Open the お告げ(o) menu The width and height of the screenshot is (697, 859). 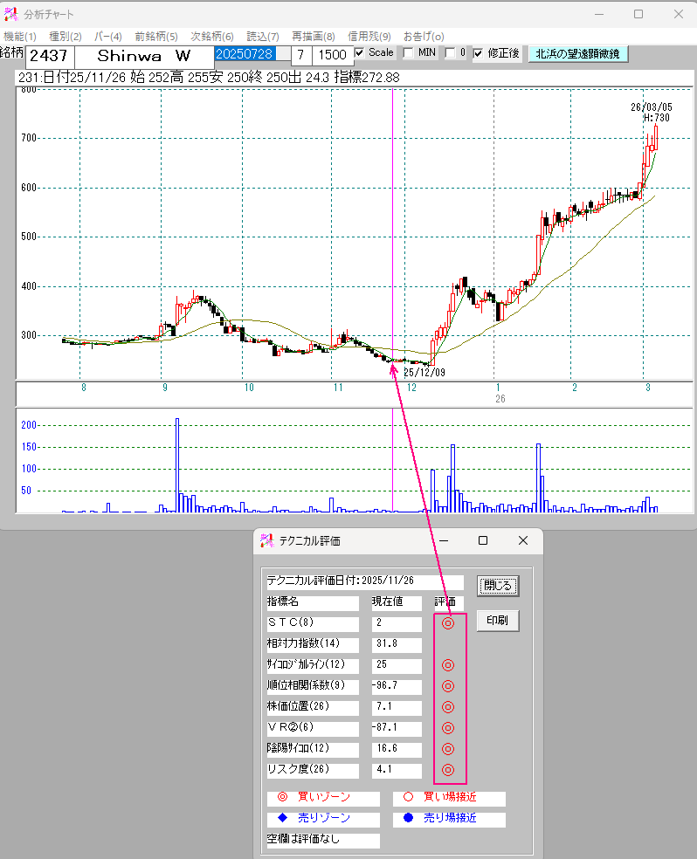[x=424, y=37]
